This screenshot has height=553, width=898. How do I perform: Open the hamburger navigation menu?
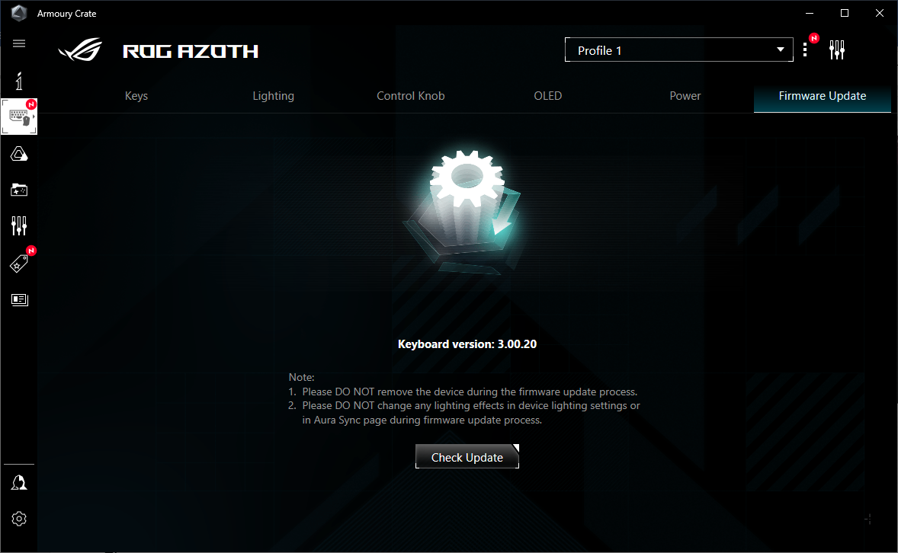tap(19, 43)
